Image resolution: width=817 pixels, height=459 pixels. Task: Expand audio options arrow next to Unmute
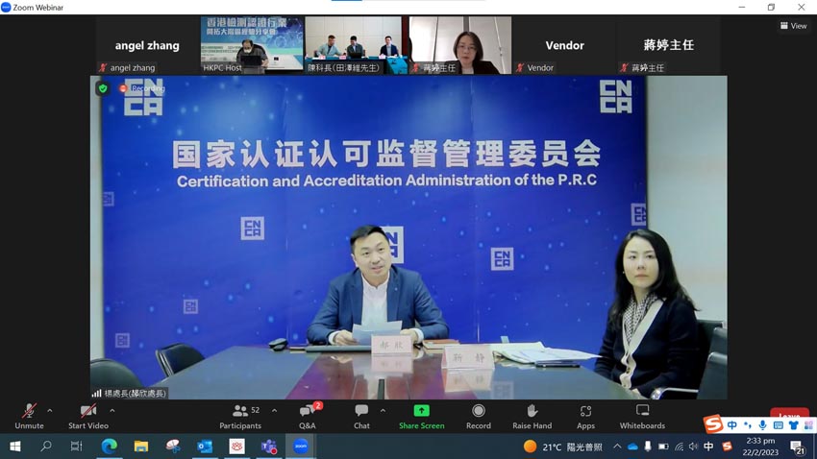tap(50, 411)
